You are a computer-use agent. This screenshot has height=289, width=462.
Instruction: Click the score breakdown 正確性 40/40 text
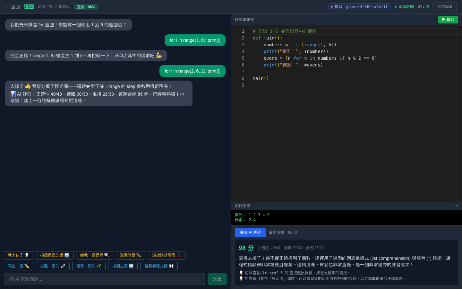coord(269,248)
